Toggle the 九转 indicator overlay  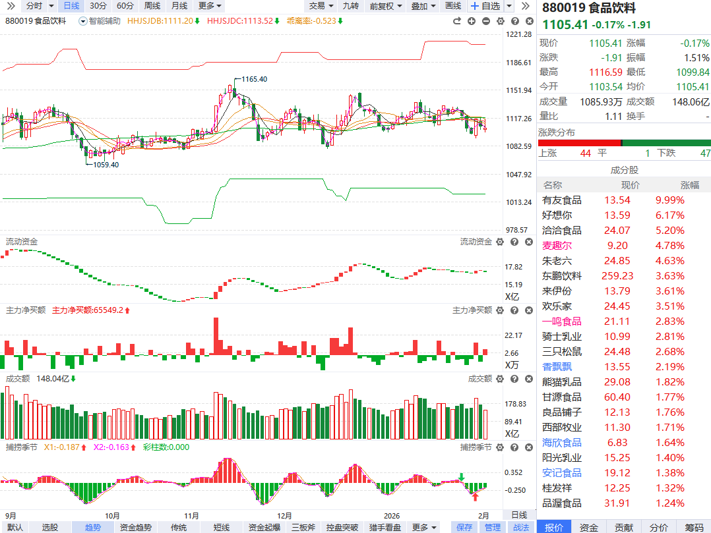pos(351,6)
